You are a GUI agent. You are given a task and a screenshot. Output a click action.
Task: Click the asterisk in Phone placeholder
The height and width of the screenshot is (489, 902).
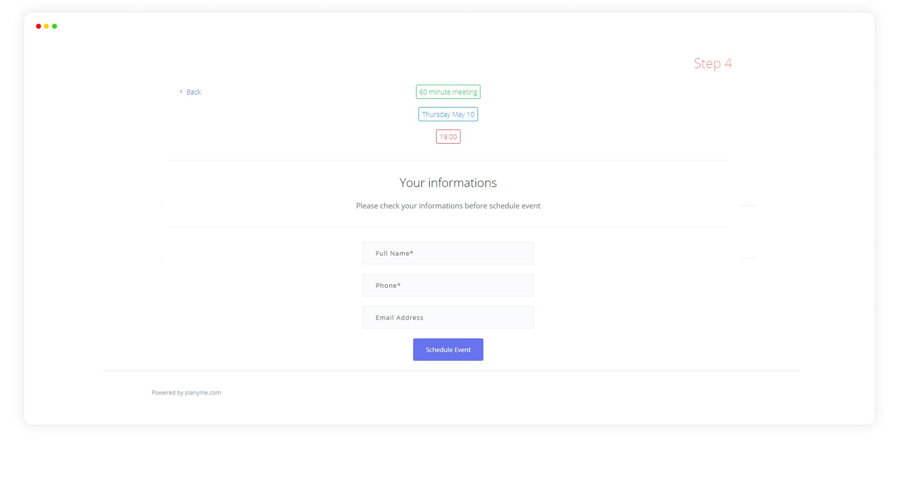pos(399,285)
